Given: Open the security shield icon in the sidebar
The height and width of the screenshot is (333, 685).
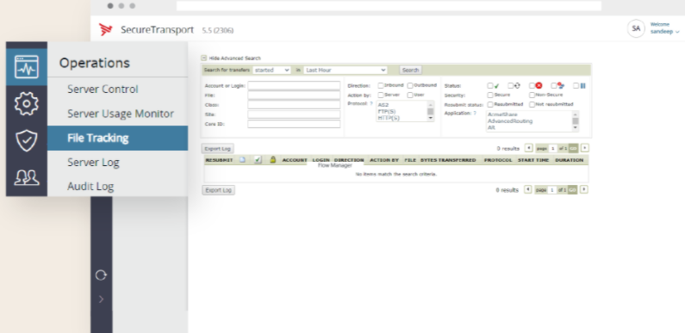Looking at the screenshot, I should coord(26,140).
